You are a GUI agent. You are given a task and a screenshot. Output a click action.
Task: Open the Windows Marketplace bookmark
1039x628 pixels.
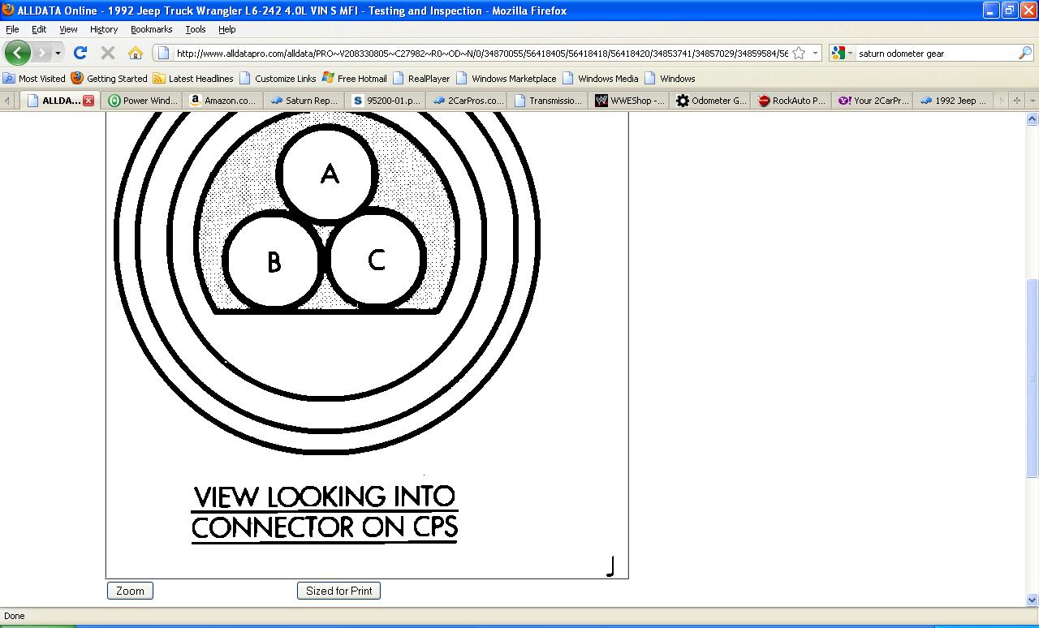[507, 79]
